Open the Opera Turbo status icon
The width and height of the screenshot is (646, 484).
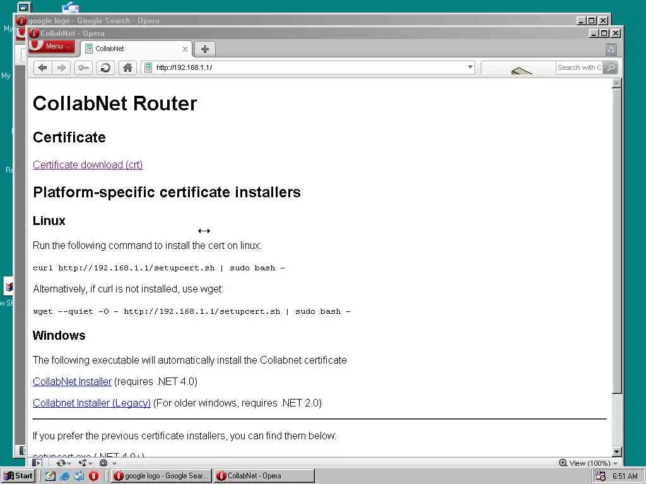[x=104, y=463]
